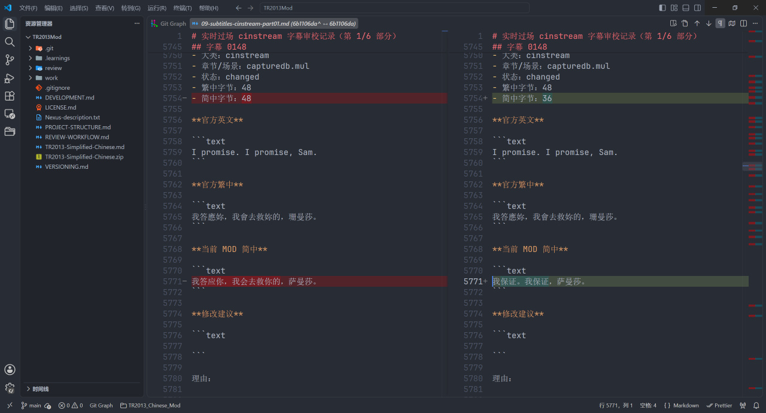The width and height of the screenshot is (766, 413).
Task: Open the 选择(S) menu
Action: [78, 8]
